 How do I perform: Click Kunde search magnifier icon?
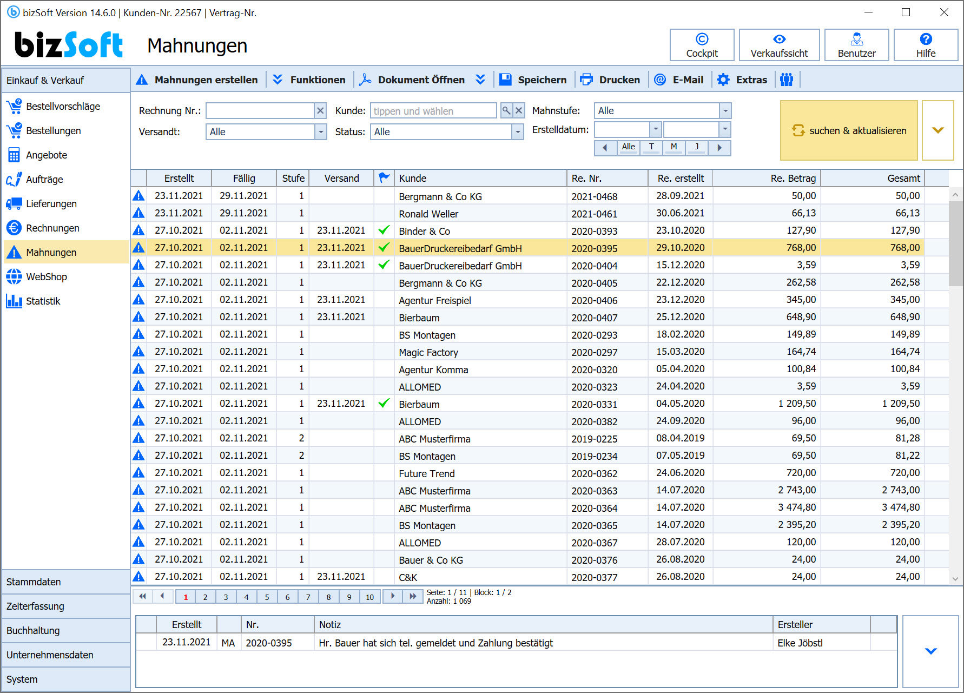pos(506,110)
